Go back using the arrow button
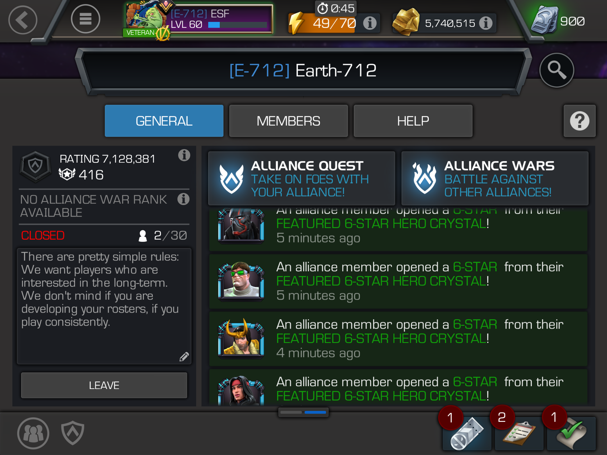This screenshot has height=455, width=607. 23,20
